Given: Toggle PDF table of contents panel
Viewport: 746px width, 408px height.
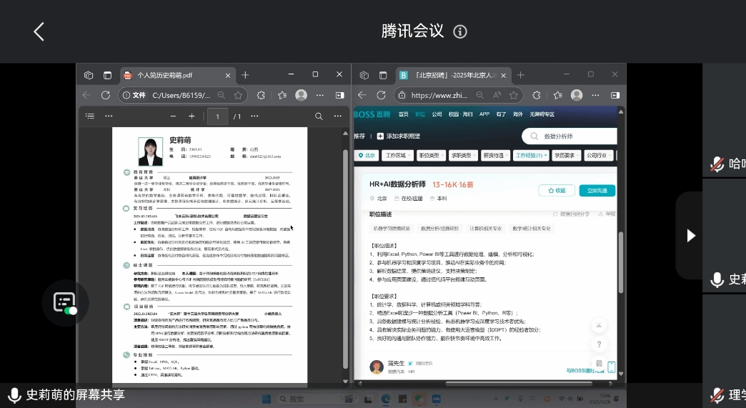Looking at the screenshot, I should tap(90, 116).
